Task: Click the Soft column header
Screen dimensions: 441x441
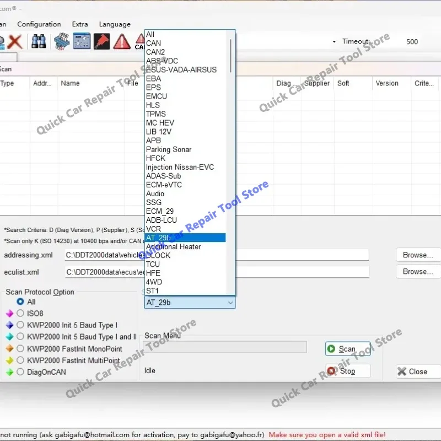Action: tap(353, 83)
